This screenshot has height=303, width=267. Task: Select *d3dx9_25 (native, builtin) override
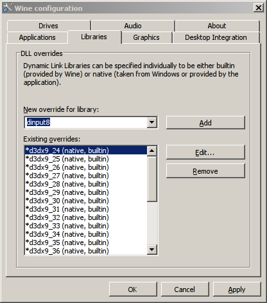pos(86,159)
